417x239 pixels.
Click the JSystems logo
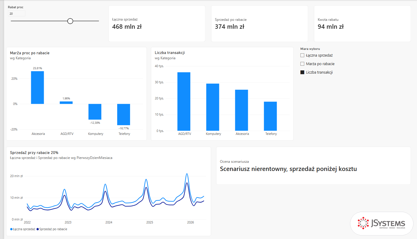[381, 223]
